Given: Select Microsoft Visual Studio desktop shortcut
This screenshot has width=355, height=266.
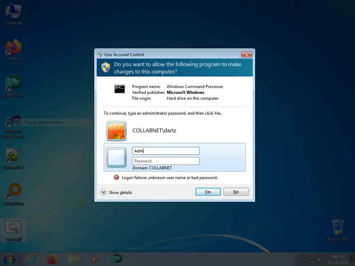Looking at the screenshot, I should coord(14,127).
